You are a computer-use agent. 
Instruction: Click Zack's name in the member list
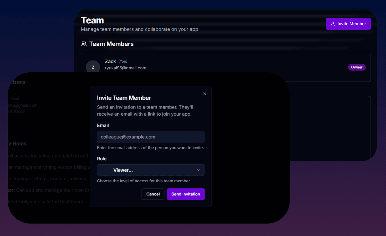[x=110, y=61]
